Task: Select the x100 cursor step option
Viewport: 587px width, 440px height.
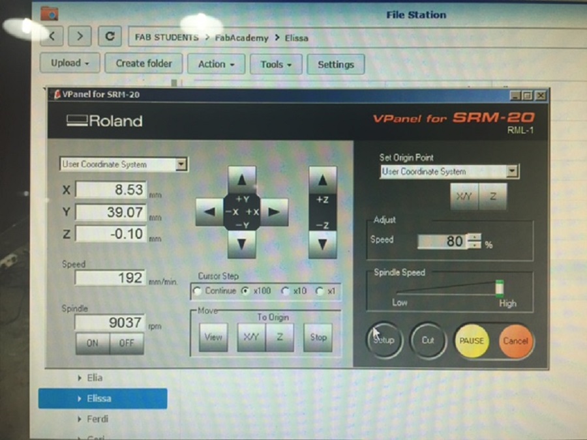Action: point(246,291)
